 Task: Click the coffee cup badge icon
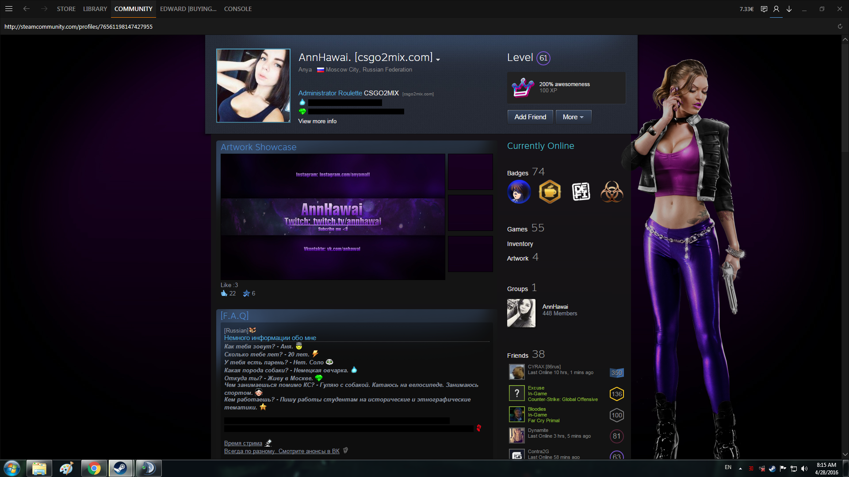click(550, 192)
